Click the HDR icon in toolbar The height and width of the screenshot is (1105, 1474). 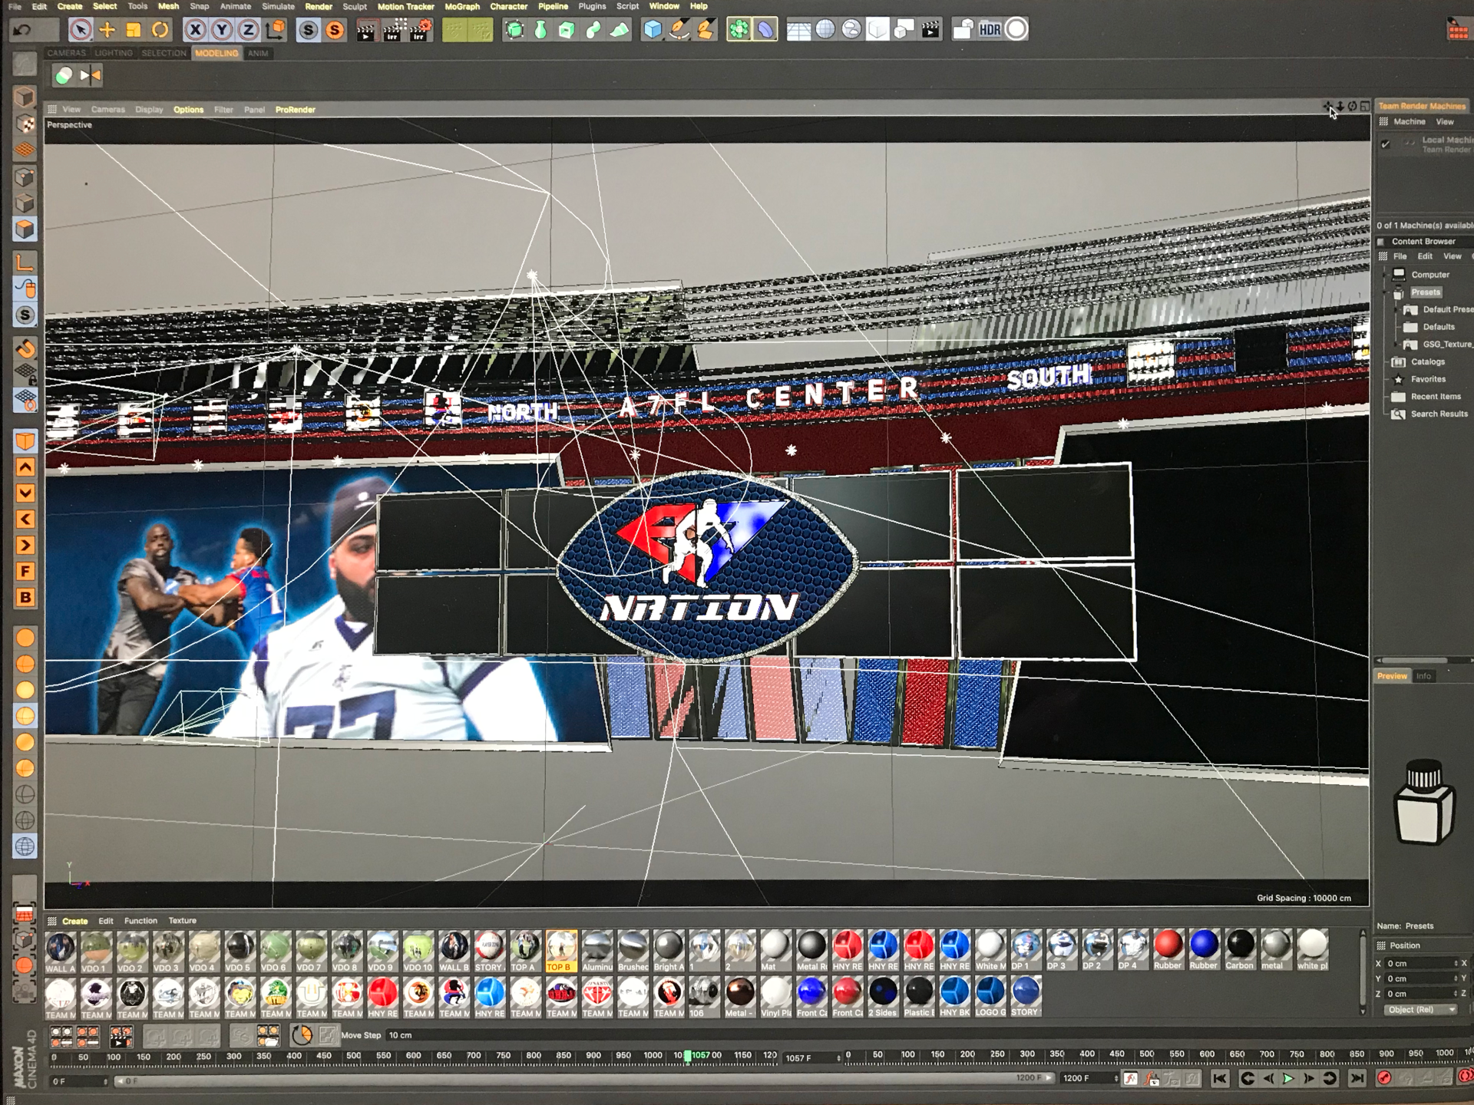point(990,30)
